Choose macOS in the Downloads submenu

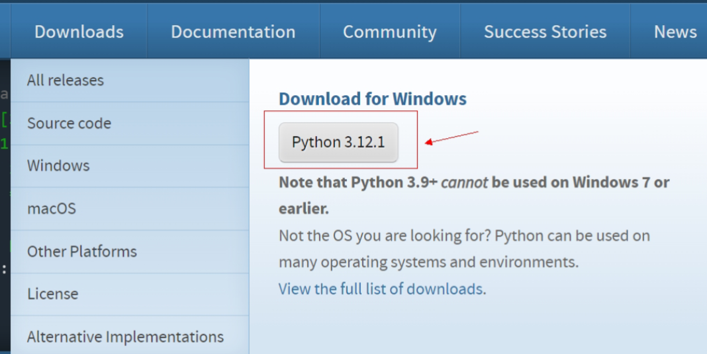point(130,209)
